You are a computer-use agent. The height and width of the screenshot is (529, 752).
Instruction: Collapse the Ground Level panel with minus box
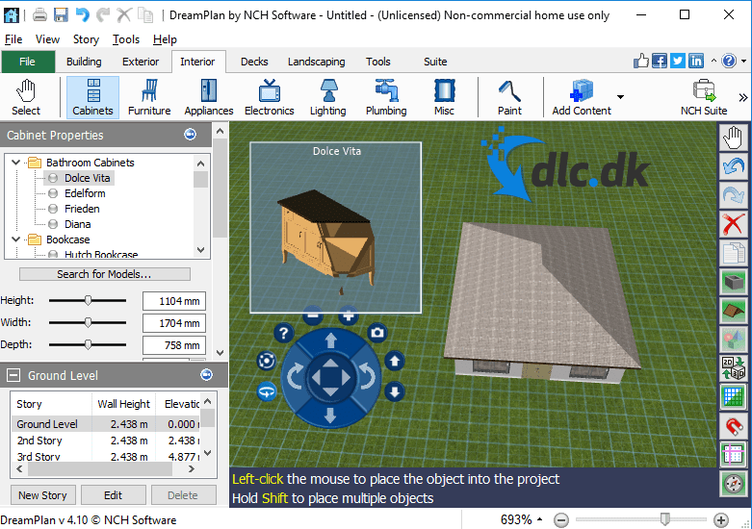[x=13, y=375]
